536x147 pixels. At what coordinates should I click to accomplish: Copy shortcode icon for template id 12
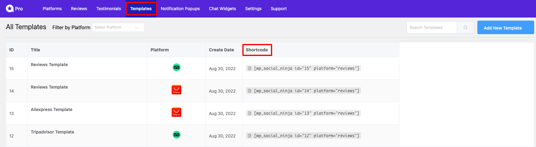[x=250, y=136]
